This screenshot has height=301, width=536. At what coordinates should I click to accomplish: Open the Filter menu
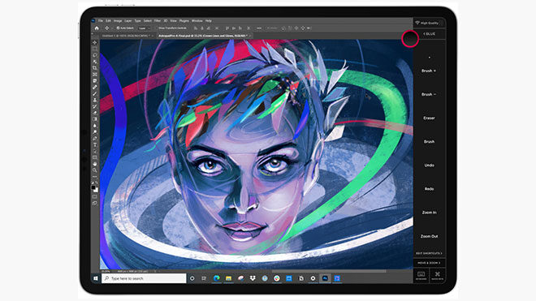tap(158, 21)
